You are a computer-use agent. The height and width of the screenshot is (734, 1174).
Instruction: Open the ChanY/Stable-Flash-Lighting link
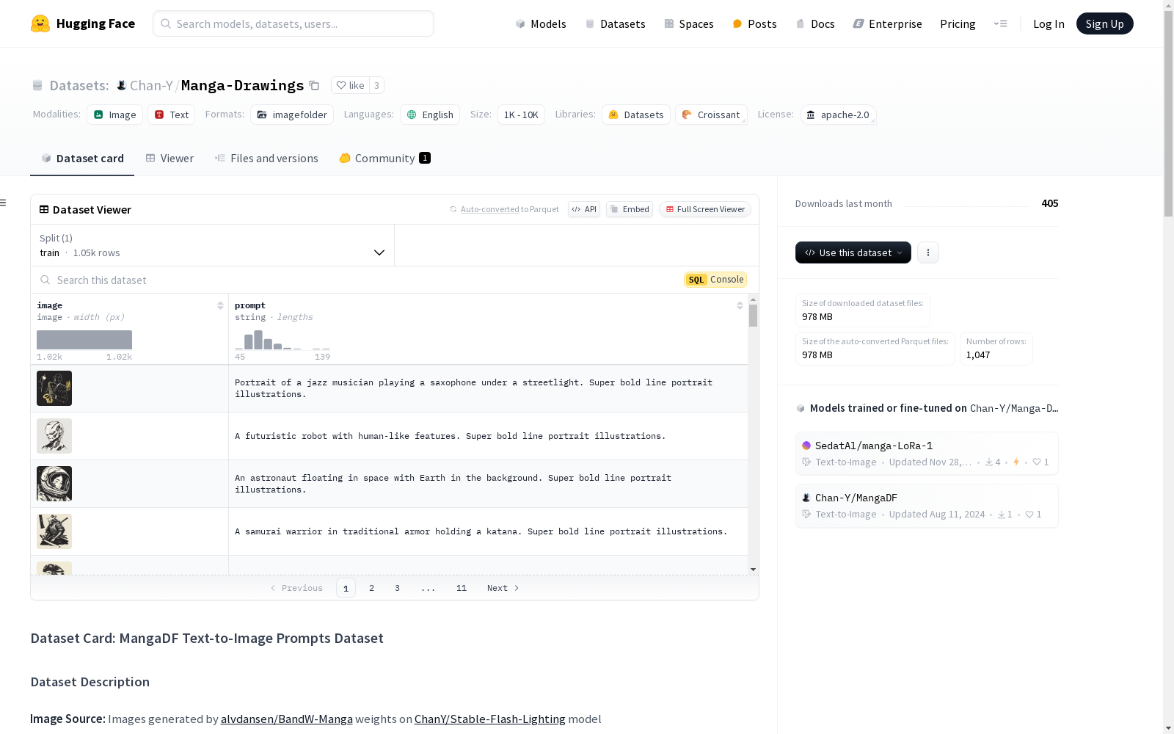[490, 719]
